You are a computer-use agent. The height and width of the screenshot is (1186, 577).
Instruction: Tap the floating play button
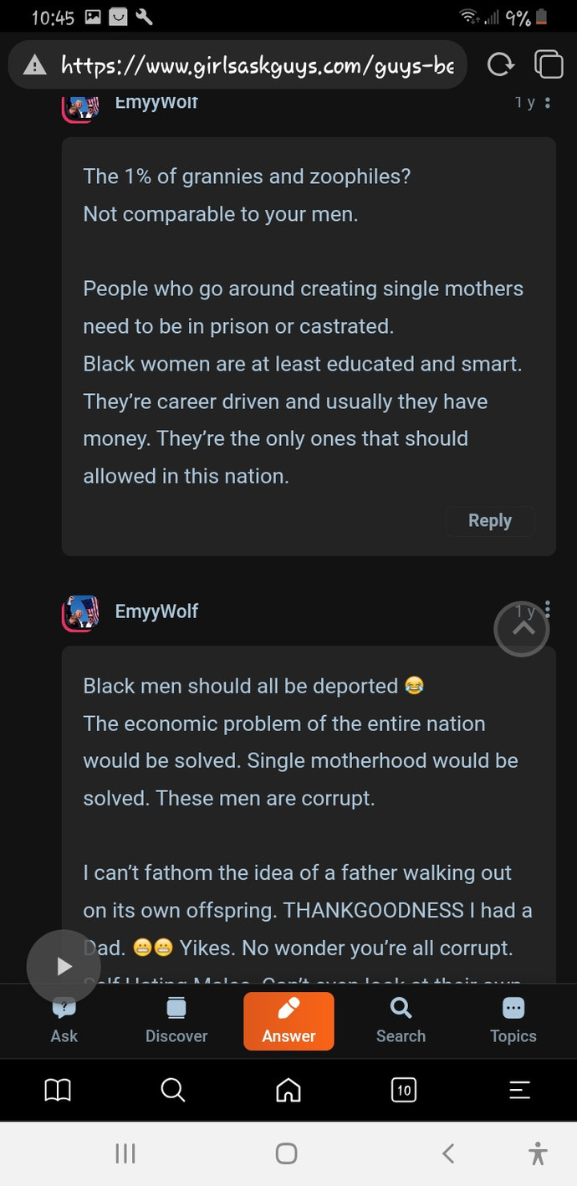point(64,967)
